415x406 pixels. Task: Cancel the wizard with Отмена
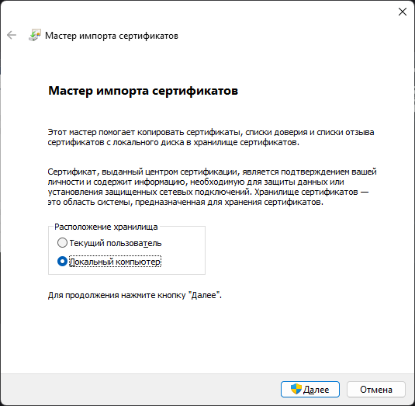(x=376, y=390)
